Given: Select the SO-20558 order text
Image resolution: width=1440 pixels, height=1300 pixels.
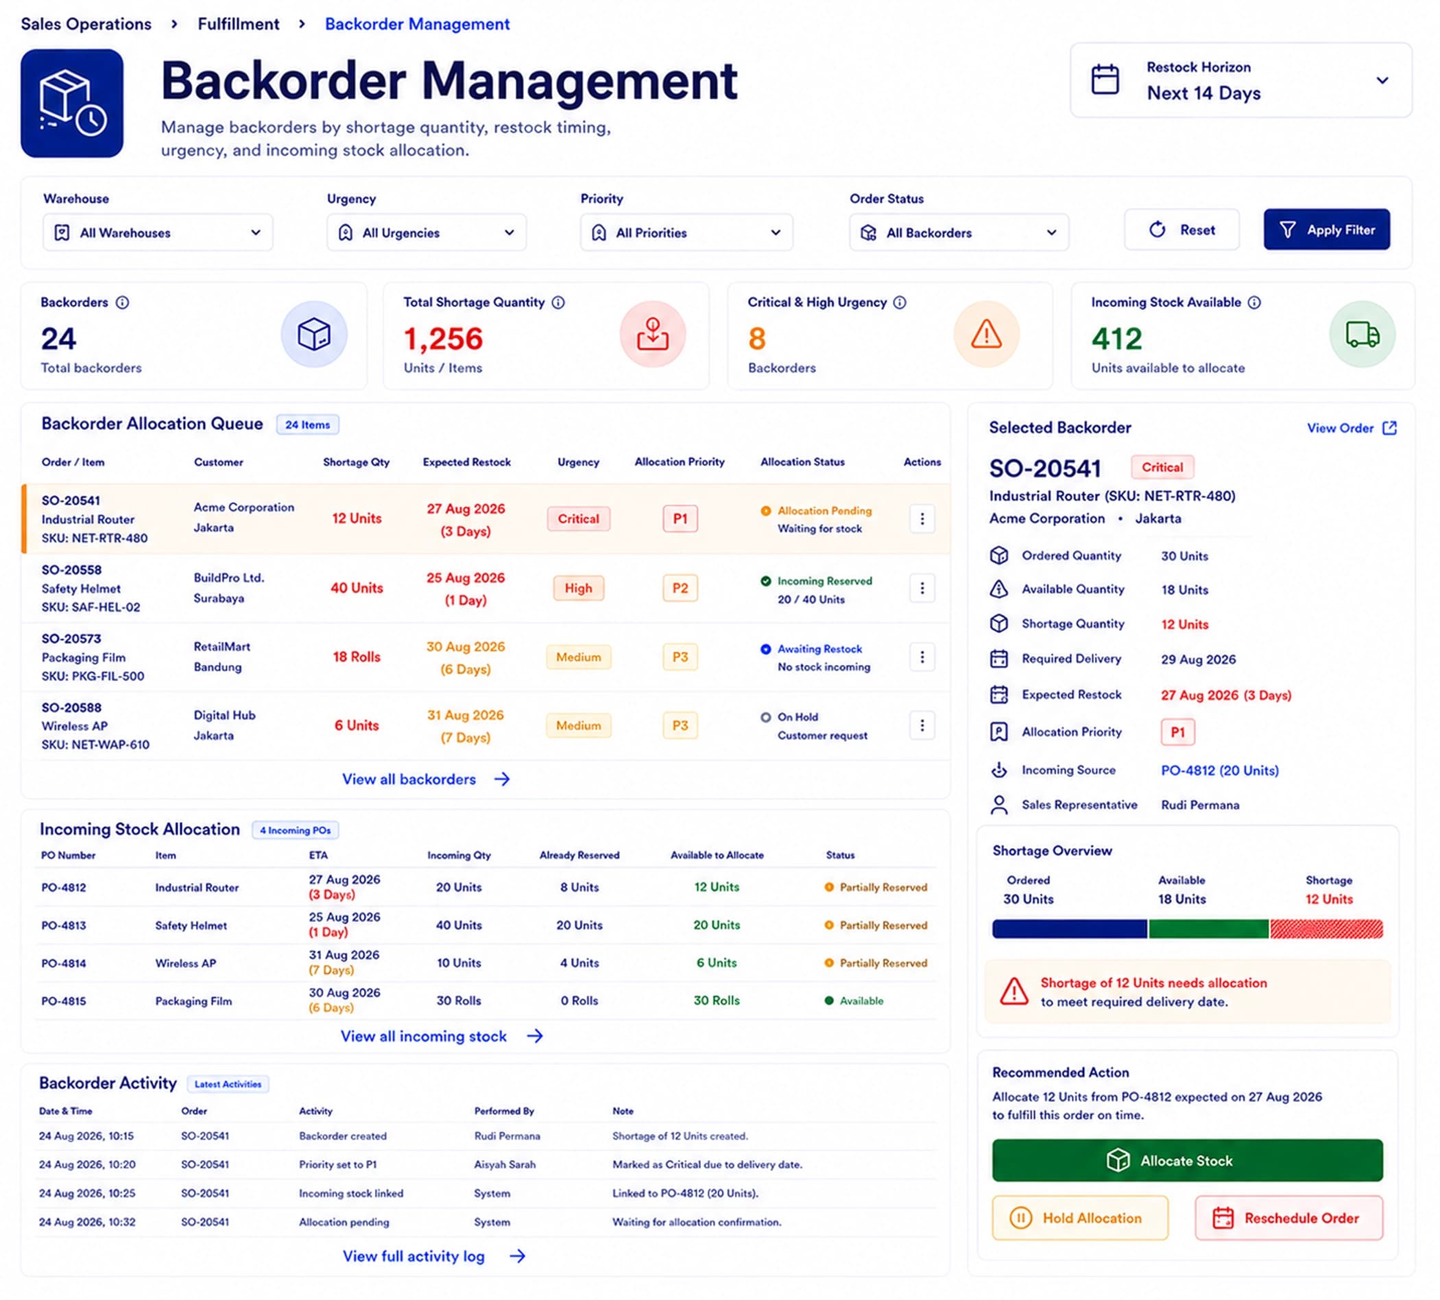Looking at the screenshot, I should click(x=71, y=570).
